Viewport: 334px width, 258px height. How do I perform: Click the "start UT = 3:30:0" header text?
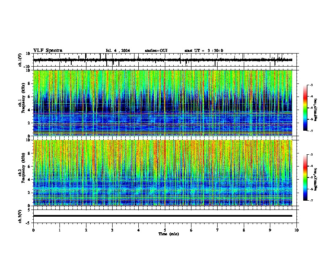pyautogui.click(x=204, y=51)
